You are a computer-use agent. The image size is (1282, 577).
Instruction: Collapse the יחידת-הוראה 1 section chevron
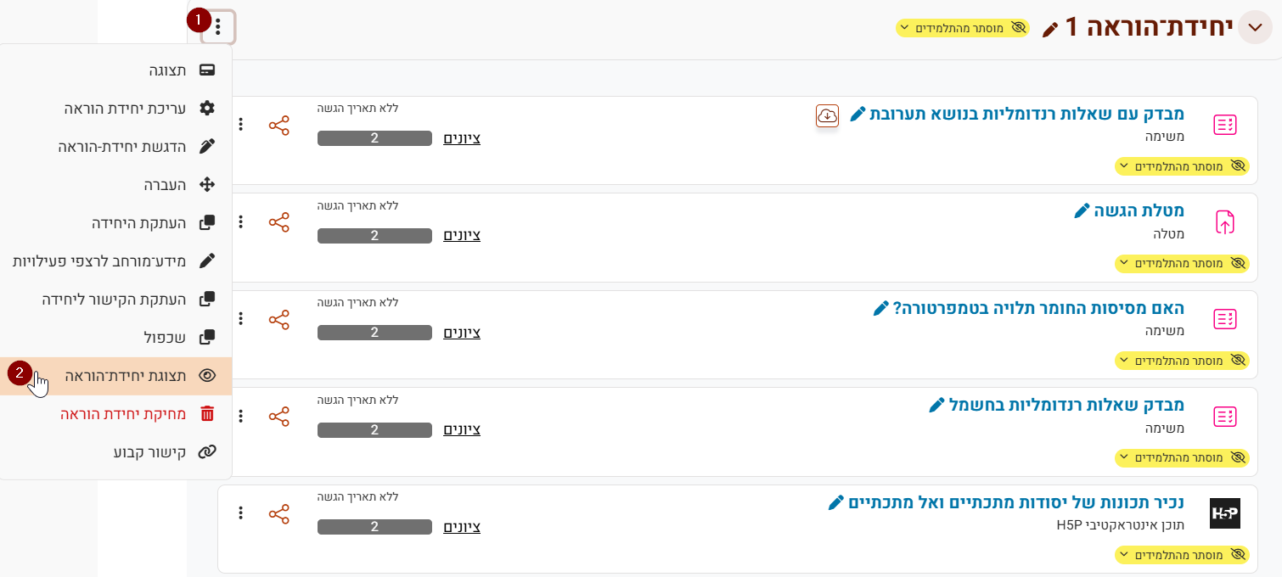(x=1255, y=27)
